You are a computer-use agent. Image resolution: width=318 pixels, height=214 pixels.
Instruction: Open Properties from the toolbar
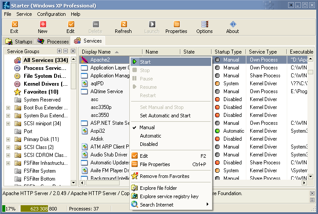[x=176, y=27]
